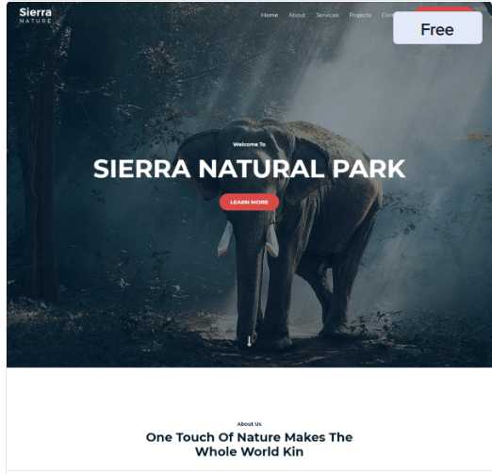
Task: Click the red button behind Free badge
Action: (x=444, y=9)
